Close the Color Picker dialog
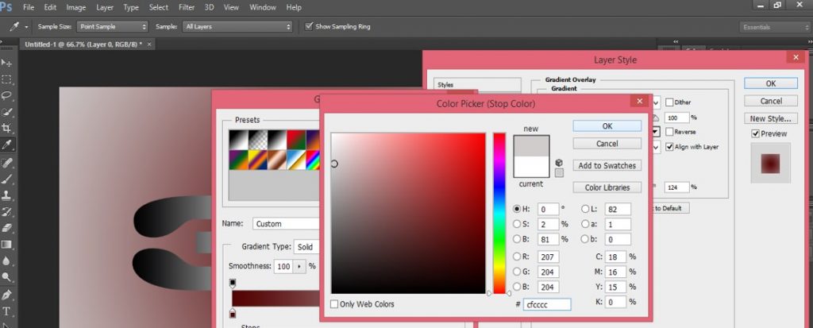This screenshot has width=813, height=328. tap(639, 101)
